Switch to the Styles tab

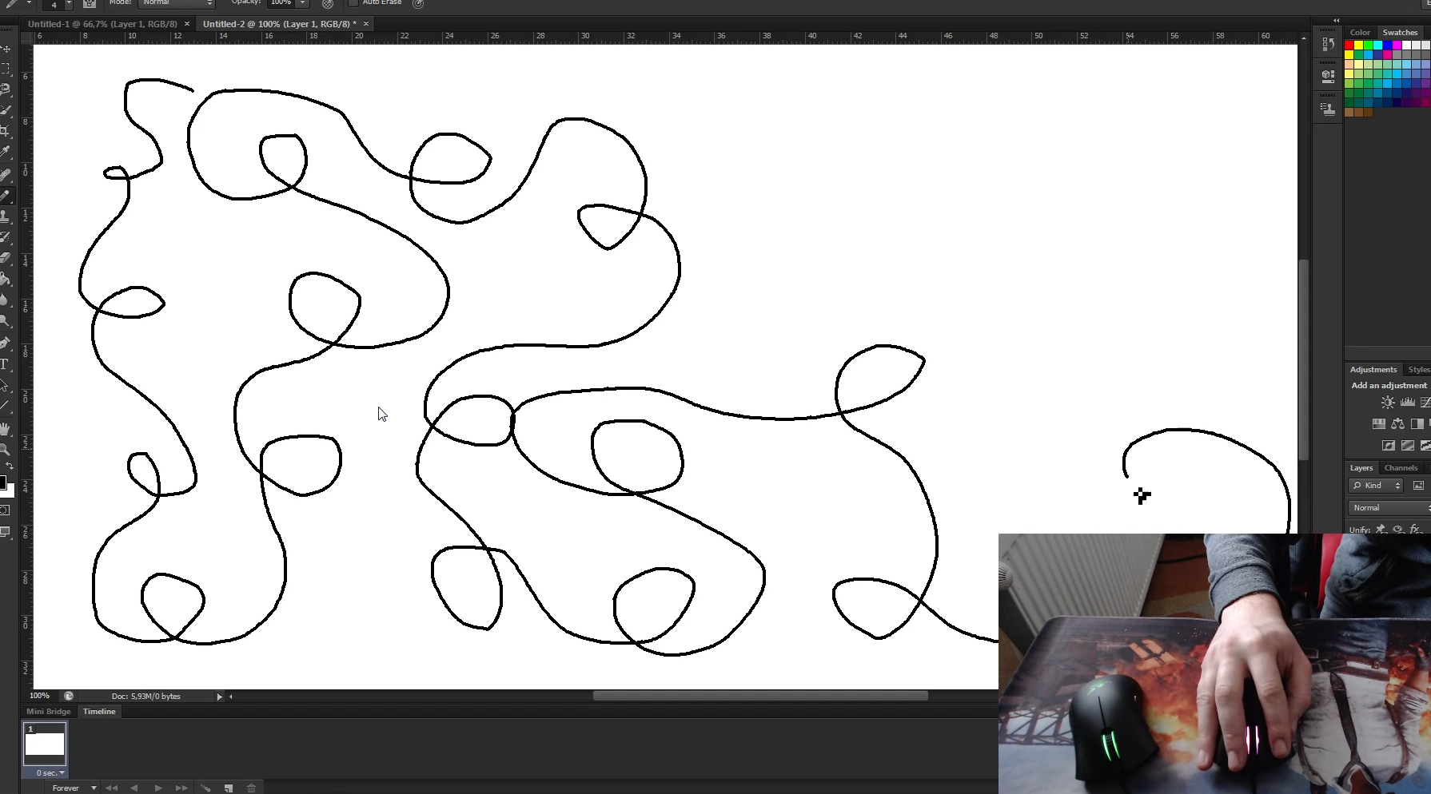(1418, 370)
